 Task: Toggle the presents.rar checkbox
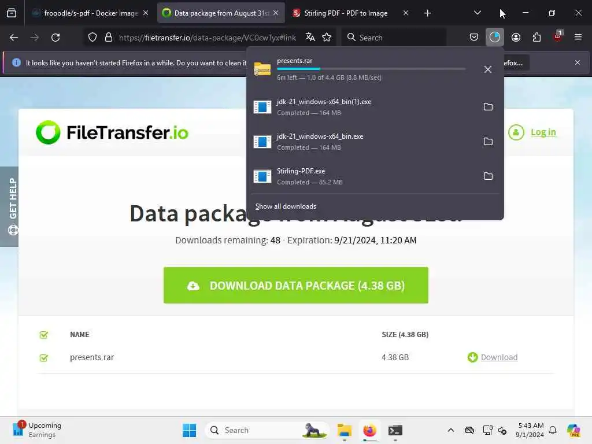tap(44, 357)
